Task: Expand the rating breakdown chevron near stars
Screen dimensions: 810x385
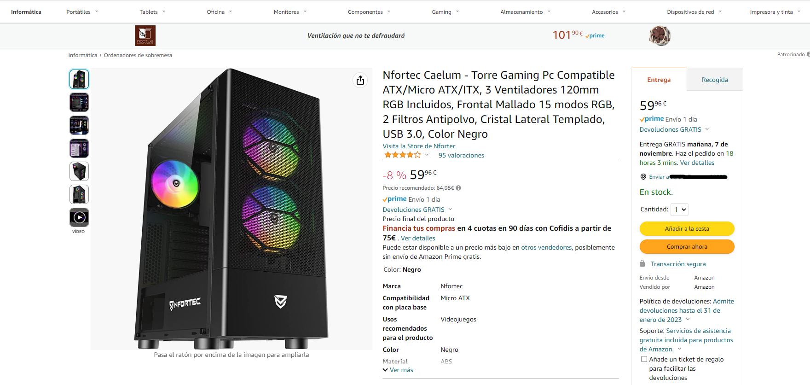Action: click(x=427, y=155)
